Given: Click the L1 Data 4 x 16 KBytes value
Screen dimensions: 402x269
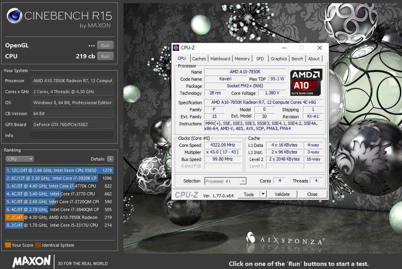Looking at the screenshot, I should [284, 145].
